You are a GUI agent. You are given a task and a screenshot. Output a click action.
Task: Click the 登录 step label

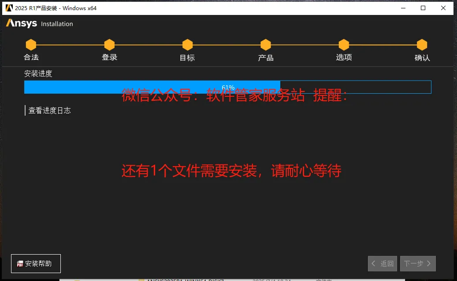(x=110, y=57)
